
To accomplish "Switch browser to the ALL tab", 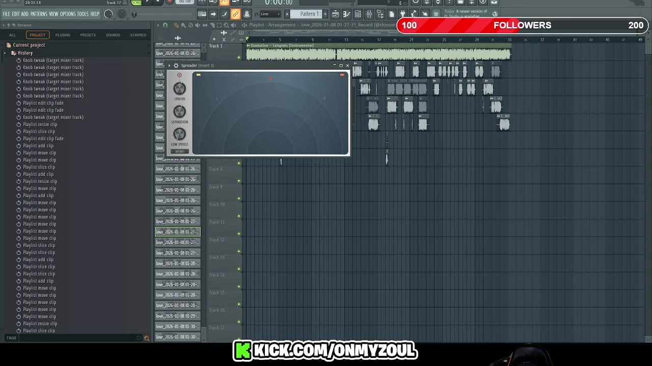I will (x=12, y=35).
